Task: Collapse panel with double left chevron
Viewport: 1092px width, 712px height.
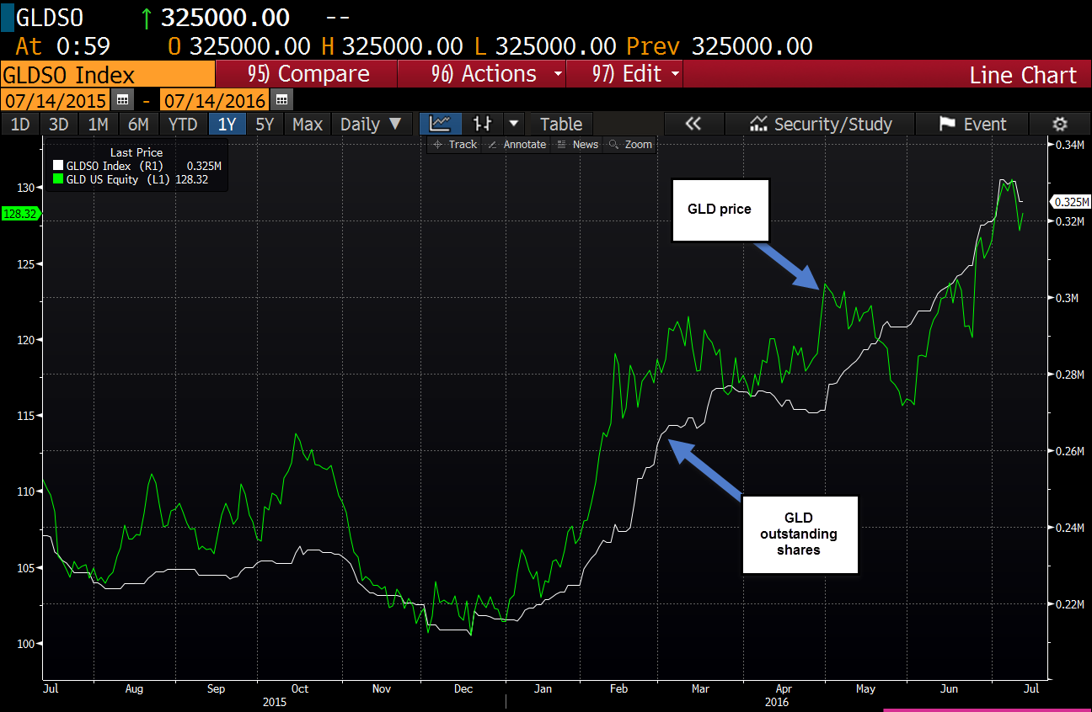Action: click(693, 124)
